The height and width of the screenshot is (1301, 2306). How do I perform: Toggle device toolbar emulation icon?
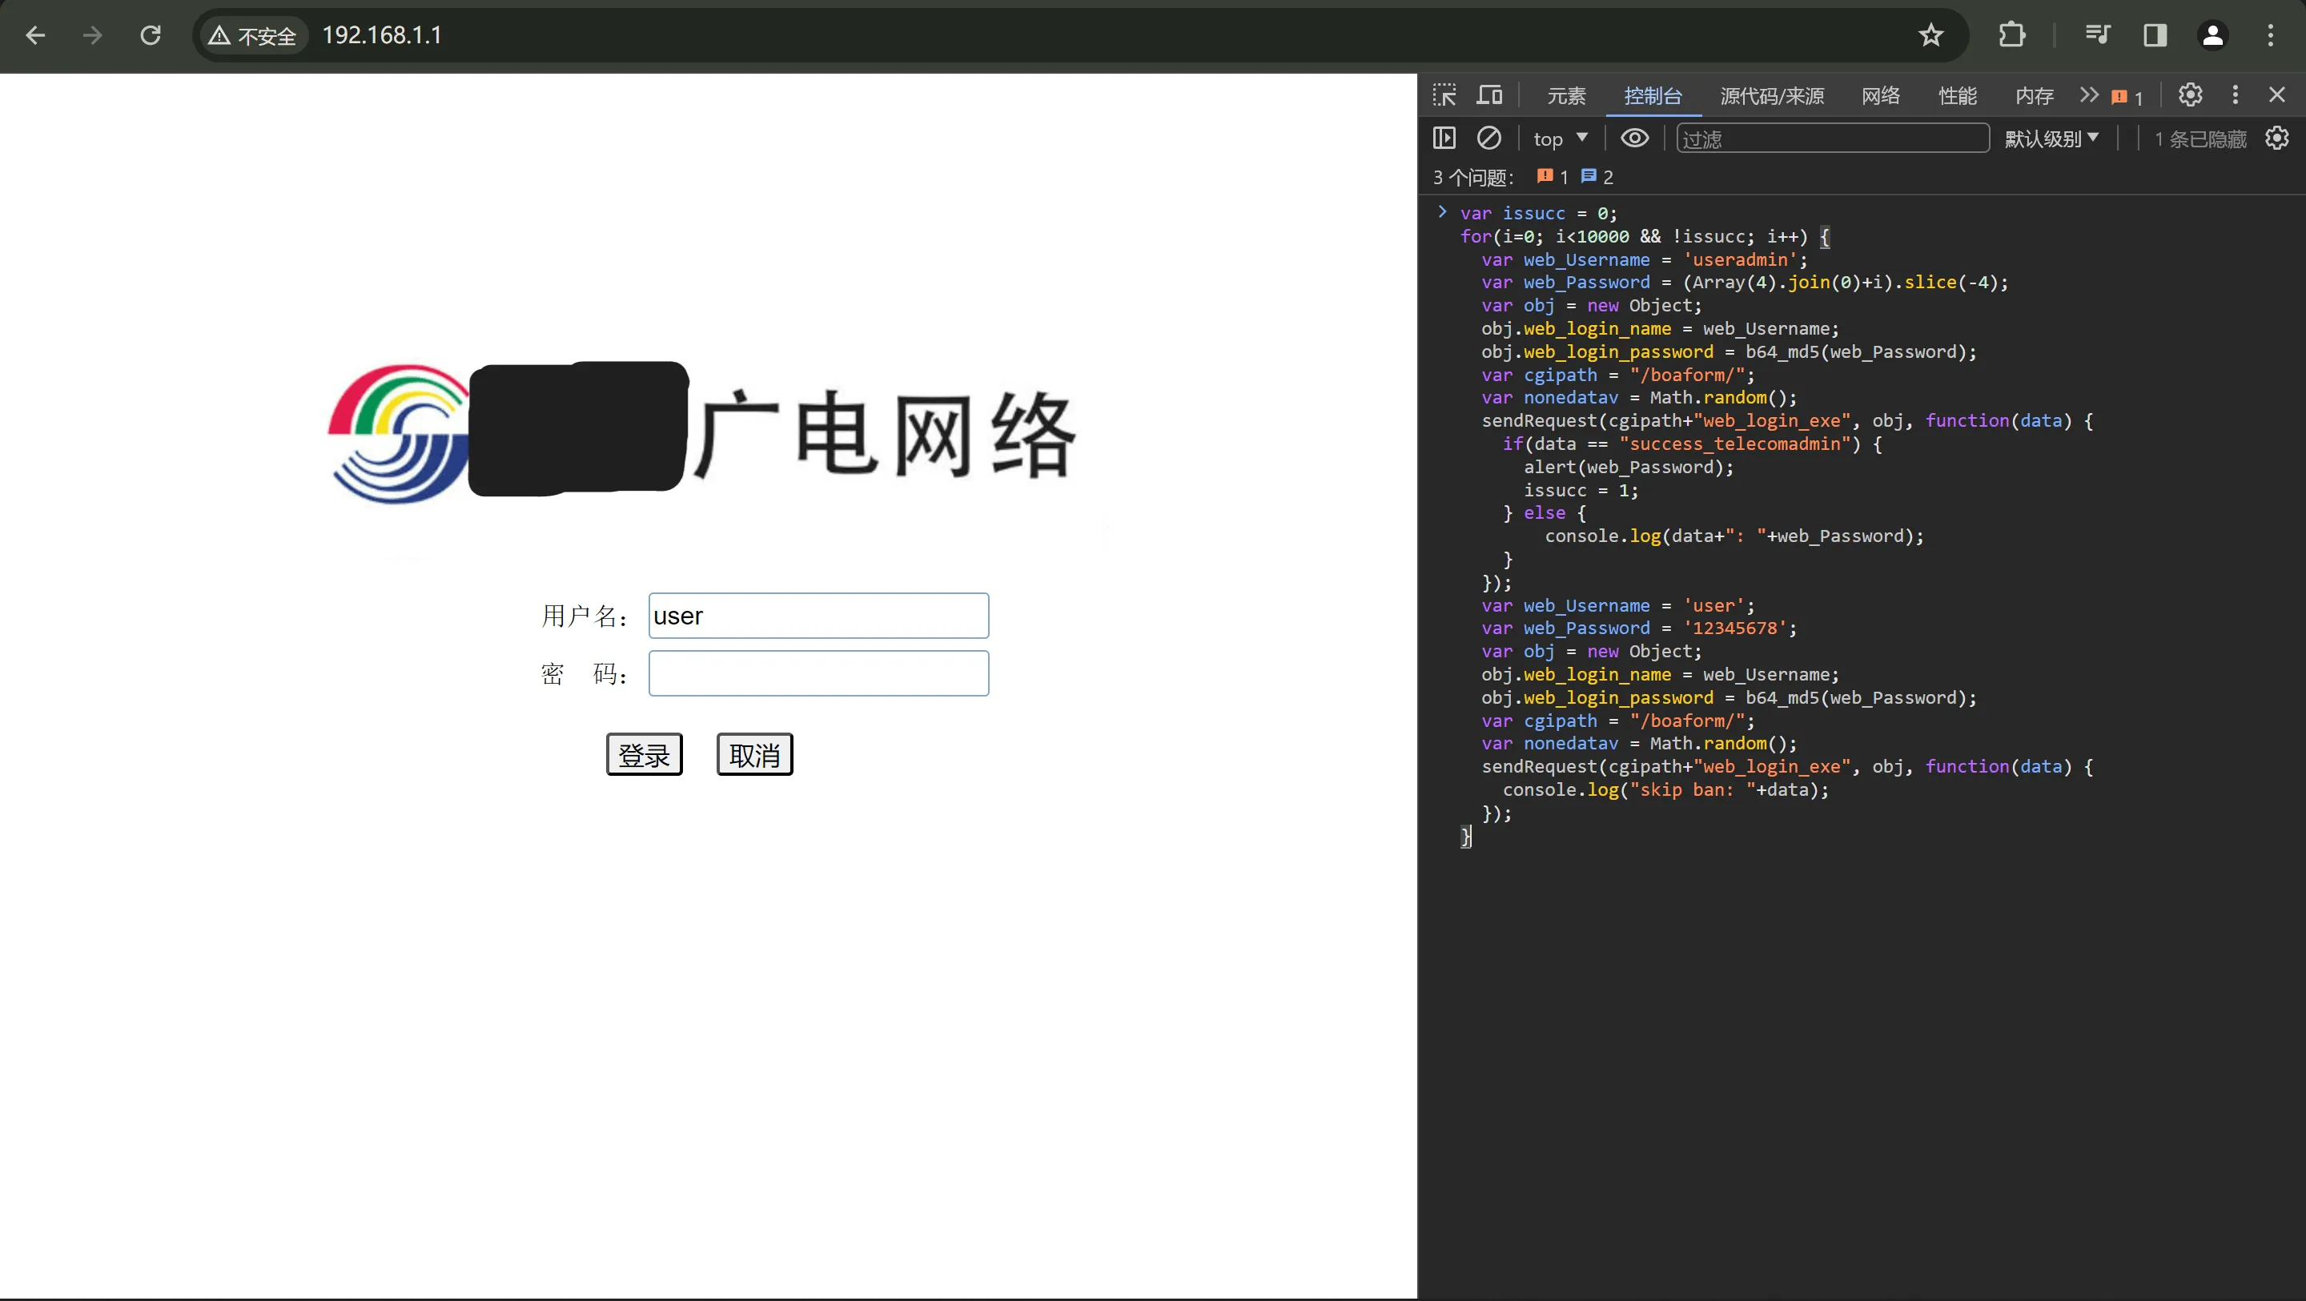[x=1489, y=95]
